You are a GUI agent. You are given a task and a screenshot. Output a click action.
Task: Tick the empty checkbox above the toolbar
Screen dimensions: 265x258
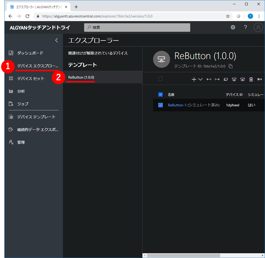click(161, 78)
